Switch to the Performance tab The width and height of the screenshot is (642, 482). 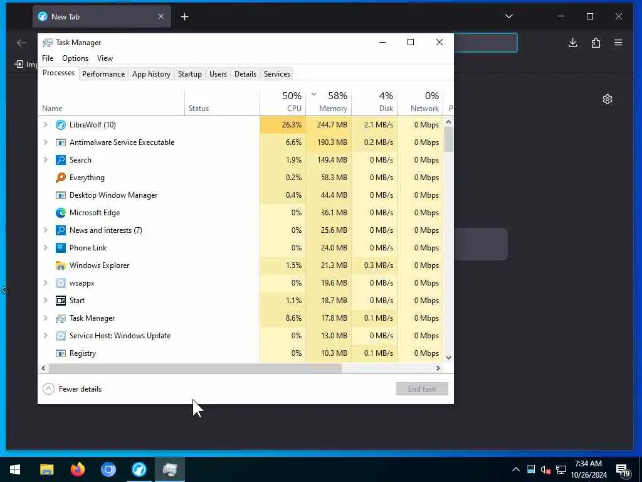tap(103, 74)
